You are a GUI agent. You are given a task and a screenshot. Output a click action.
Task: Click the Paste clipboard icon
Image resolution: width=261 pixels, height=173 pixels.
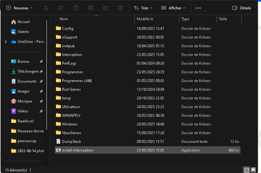(76, 8)
